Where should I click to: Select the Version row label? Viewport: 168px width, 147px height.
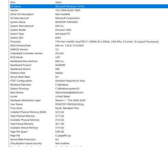pyautogui.click(x=14, y=10)
